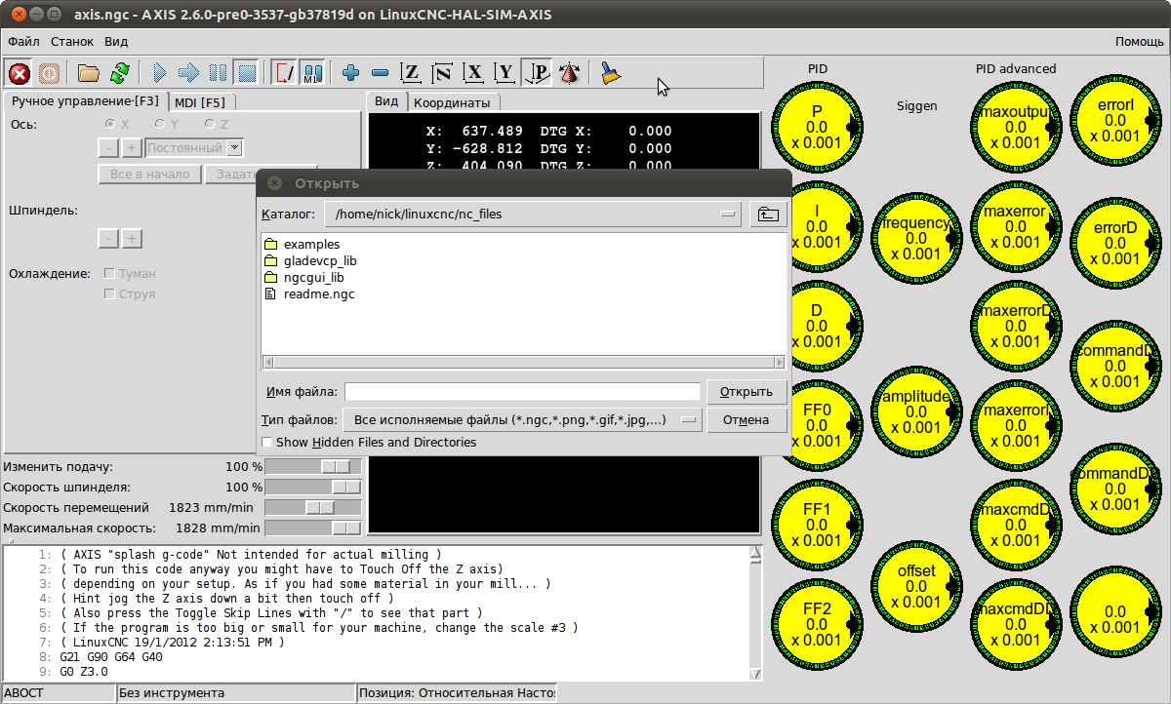Toggle the machine power toolbar icon
Image resolution: width=1171 pixels, height=704 pixels.
click(x=49, y=72)
